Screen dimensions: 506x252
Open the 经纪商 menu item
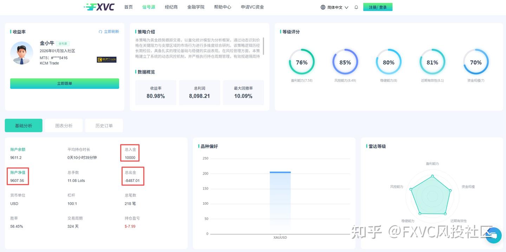click(x=171, y=7)
